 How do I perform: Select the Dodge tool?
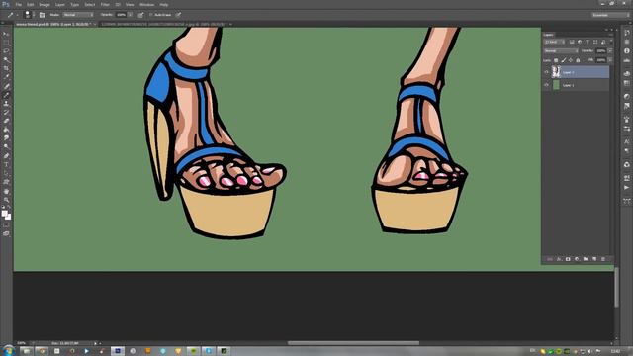tap(6, 147)
